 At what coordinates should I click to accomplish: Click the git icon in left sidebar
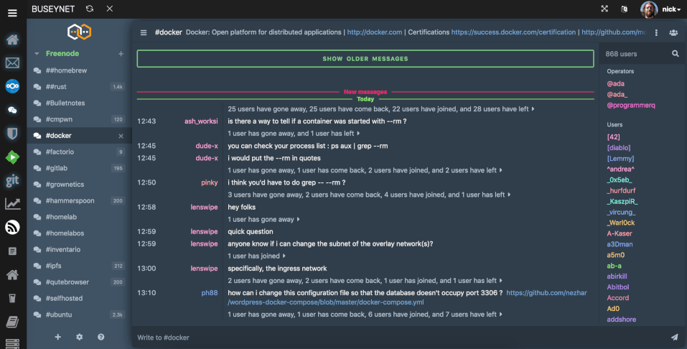tap(12, 180)
